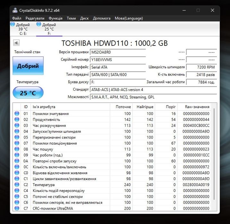Click blue status orb for attribute 07
This screenshot has width=230, height=224.
[17, 143]
